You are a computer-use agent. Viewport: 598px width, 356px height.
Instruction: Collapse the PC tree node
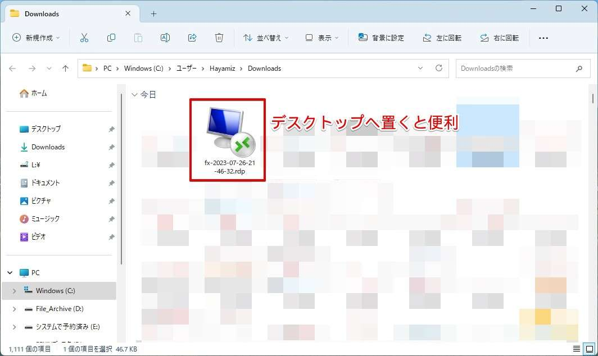(10, 272)
